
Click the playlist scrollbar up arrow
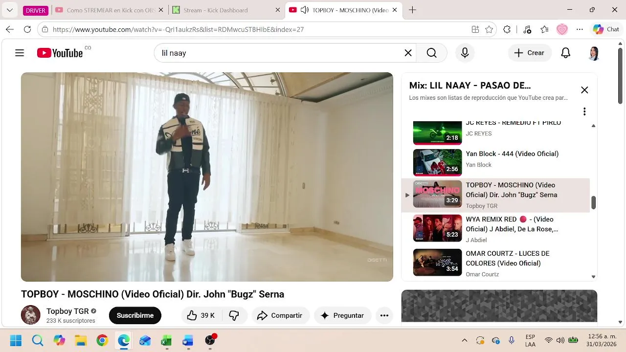593,126
